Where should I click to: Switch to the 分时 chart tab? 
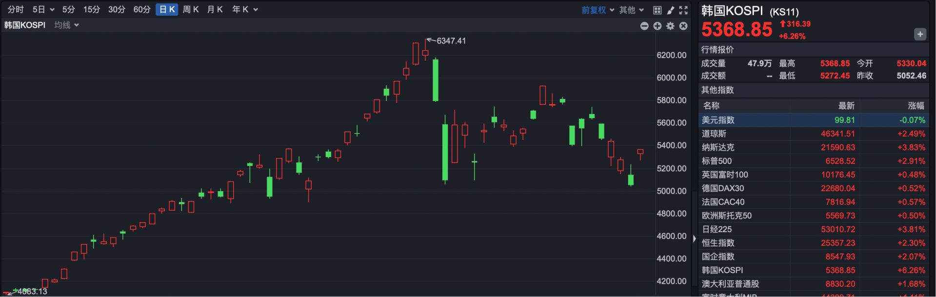(16, 9)
